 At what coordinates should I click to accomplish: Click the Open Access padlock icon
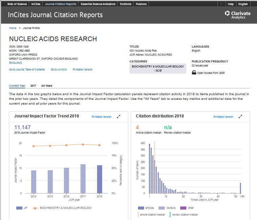pyautogui.click(x=194, y=73)
